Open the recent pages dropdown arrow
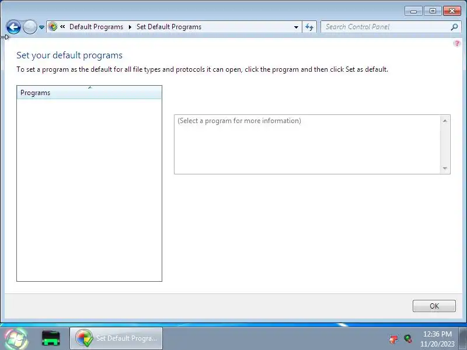The image size is (467, 350). 41,27
